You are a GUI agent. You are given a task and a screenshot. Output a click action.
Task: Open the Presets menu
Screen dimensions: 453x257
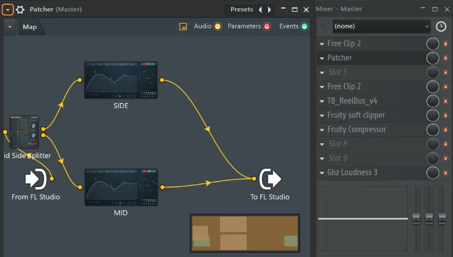pos(241,9)
